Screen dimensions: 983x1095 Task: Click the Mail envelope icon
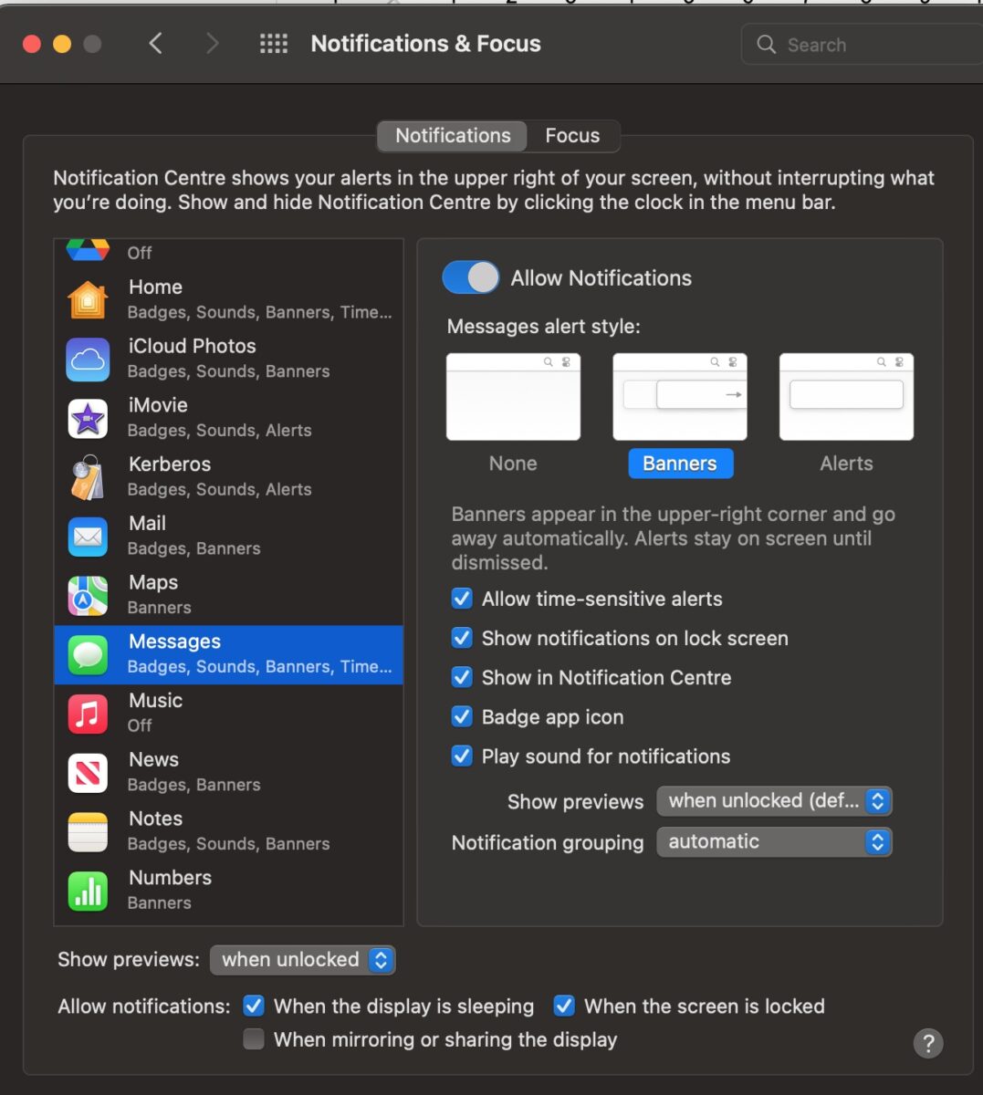tap(88, 537)
